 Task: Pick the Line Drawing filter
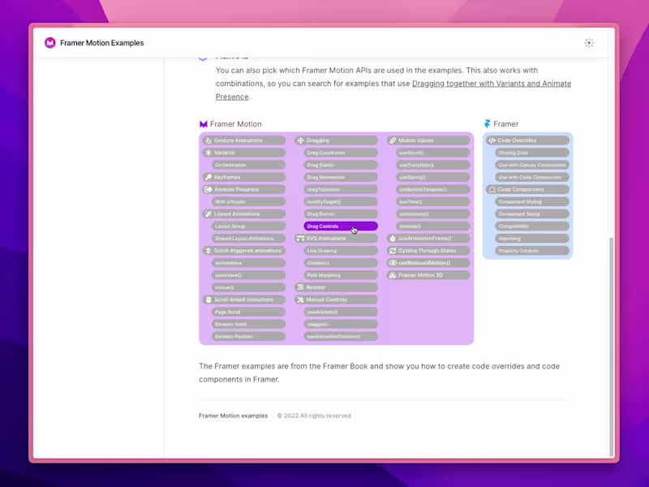tap(341, 251)
